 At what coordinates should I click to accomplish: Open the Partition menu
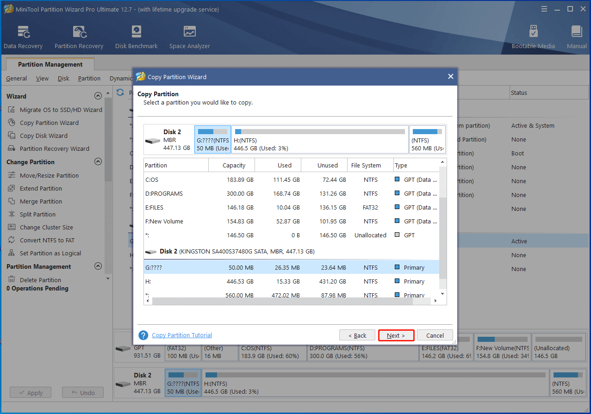click(89, 78)
